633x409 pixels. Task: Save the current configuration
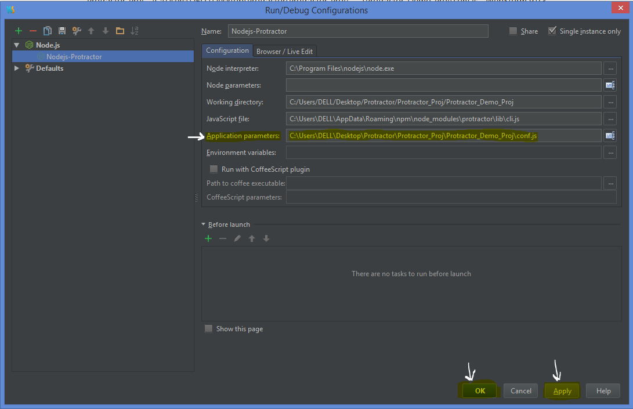62,30
